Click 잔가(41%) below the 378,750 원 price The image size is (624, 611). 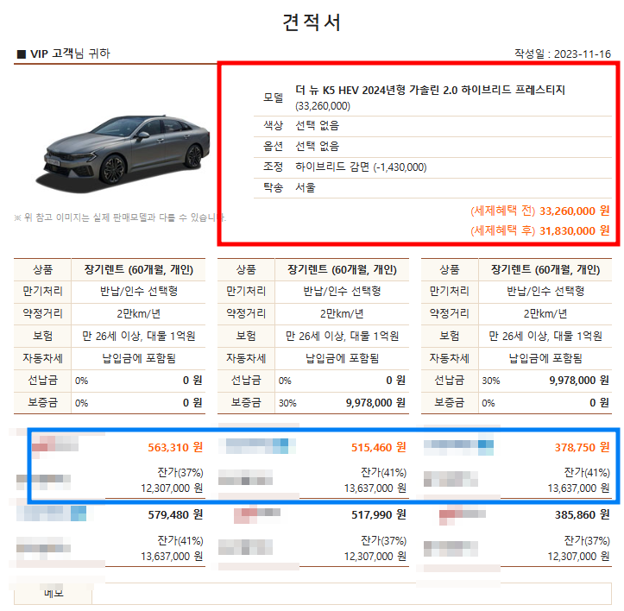point(587,473)
